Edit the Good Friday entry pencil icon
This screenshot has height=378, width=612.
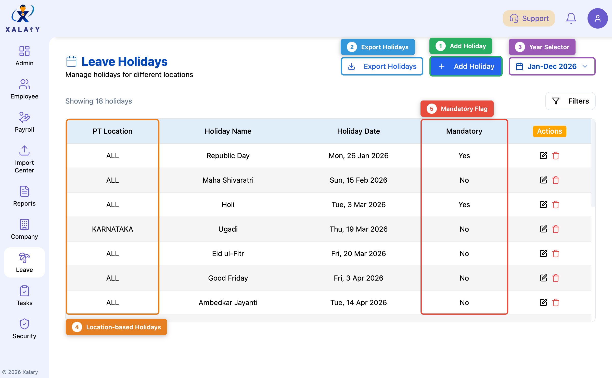coord(543,278)
